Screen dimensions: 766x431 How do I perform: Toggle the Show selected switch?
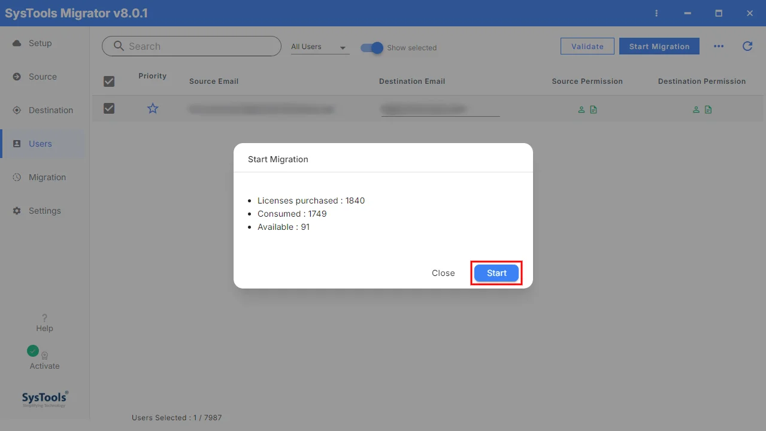click(x=372, y=48)
